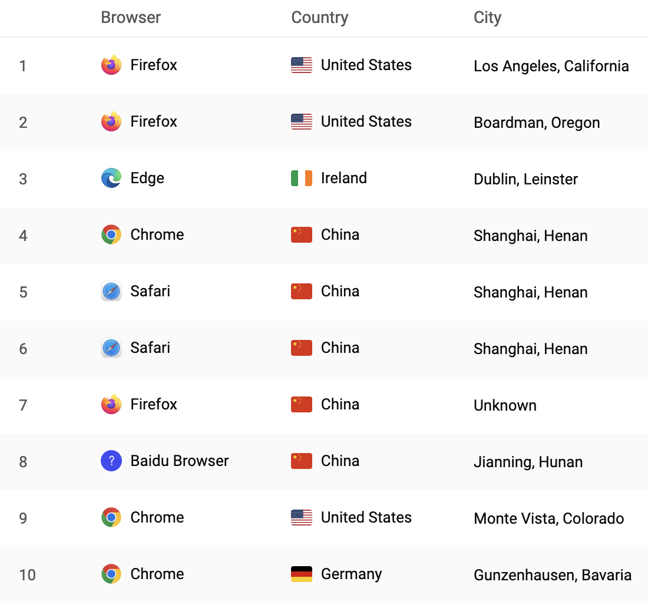This screenshot has height=608, width=648.
Task: Click the Firefox icon in row 1
Action: pyautogui.click(x=111, y=65)
